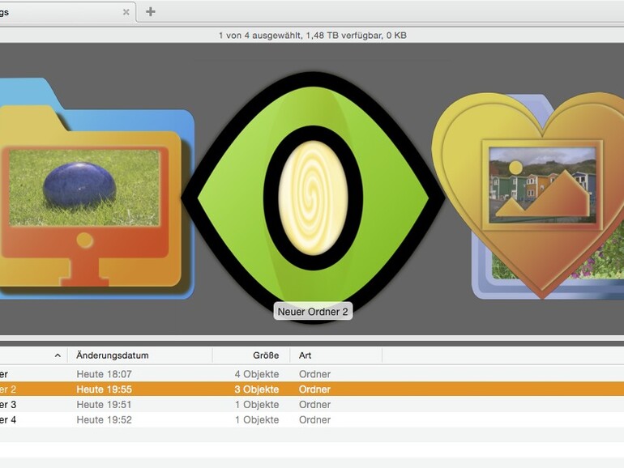This screenshot has width=624, height=468.
Task: Toggle sort direction arrow in name column
Action: pyautogui.click(x=58, y=355)
